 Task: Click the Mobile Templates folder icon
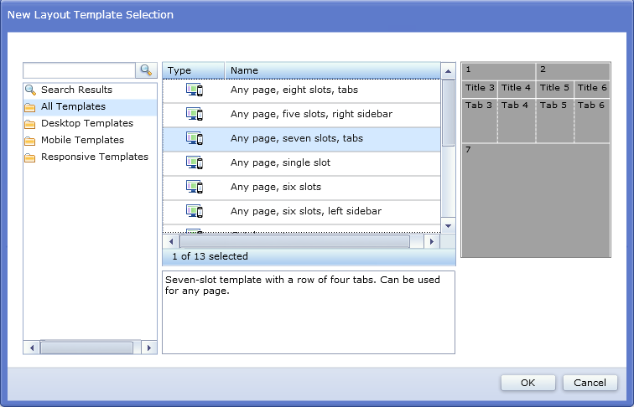click(x=31, y=141)
